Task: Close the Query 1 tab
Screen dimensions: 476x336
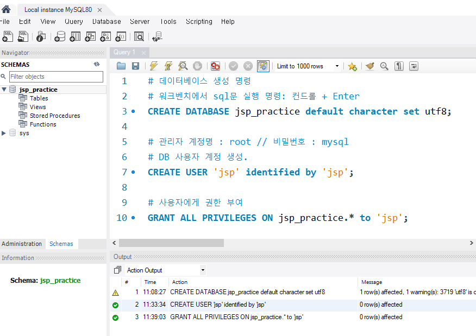Action: (x=143, y=53)
